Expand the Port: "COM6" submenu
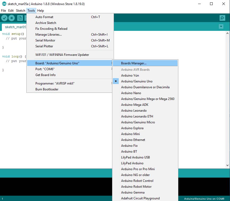The image size is (230, 201). tap(70, 69)
